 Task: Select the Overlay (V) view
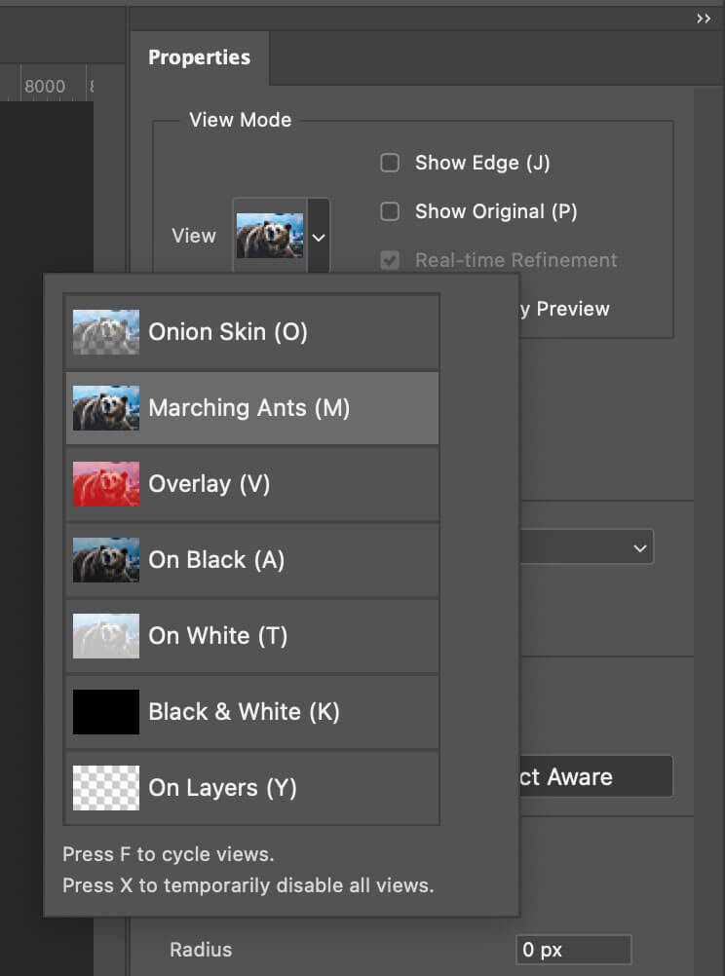(x=252, y=484)
